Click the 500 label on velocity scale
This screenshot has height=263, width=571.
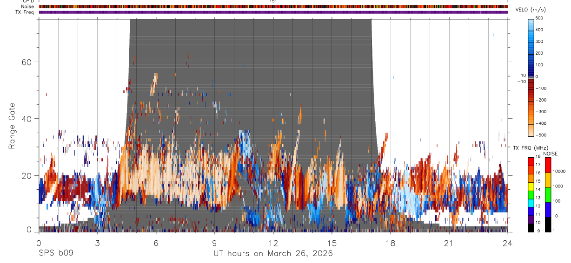540,18
